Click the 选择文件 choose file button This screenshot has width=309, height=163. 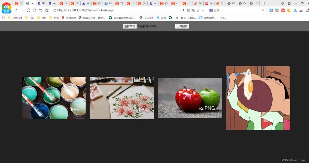[129, 26]
